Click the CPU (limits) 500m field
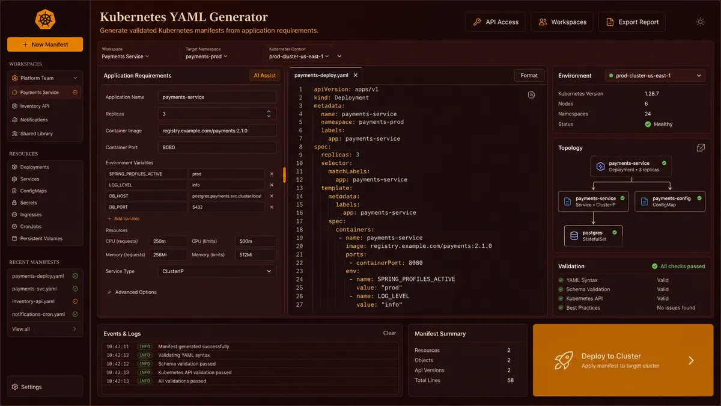The width and height of the screenshot is (721, 406). (x=256, y=241)
